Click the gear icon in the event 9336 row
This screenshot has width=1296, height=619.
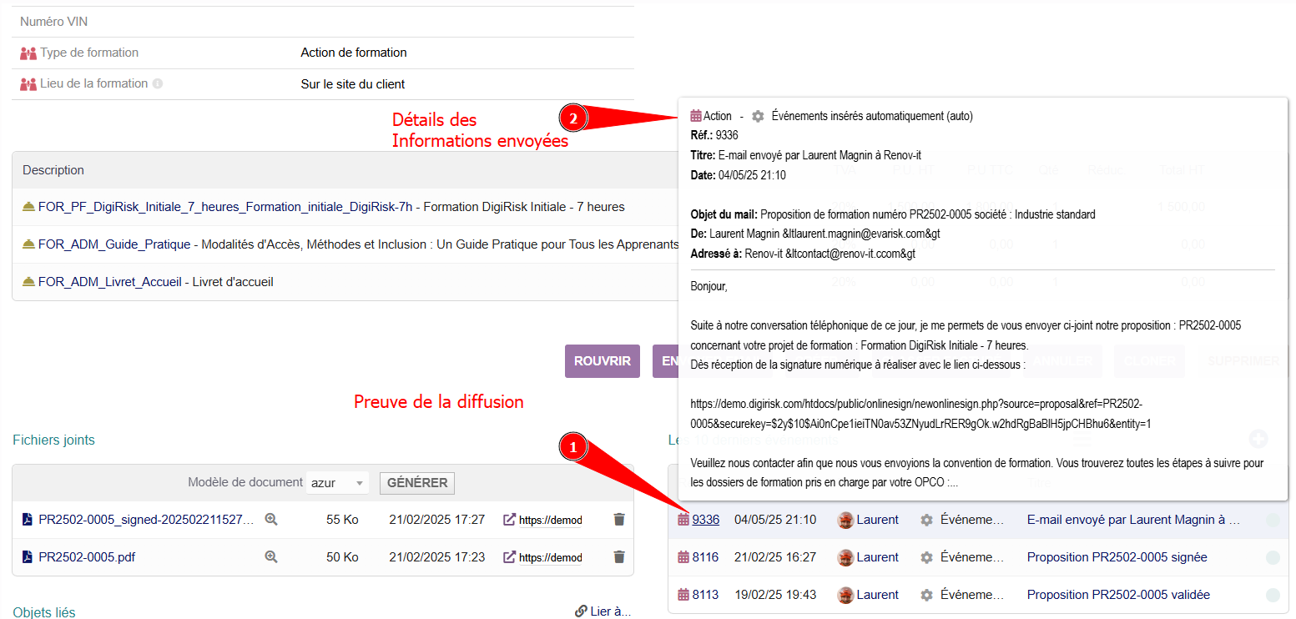point(926,520)
